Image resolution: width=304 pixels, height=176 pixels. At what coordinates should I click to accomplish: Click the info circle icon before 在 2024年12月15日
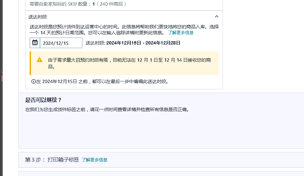[x=33, y=81]
